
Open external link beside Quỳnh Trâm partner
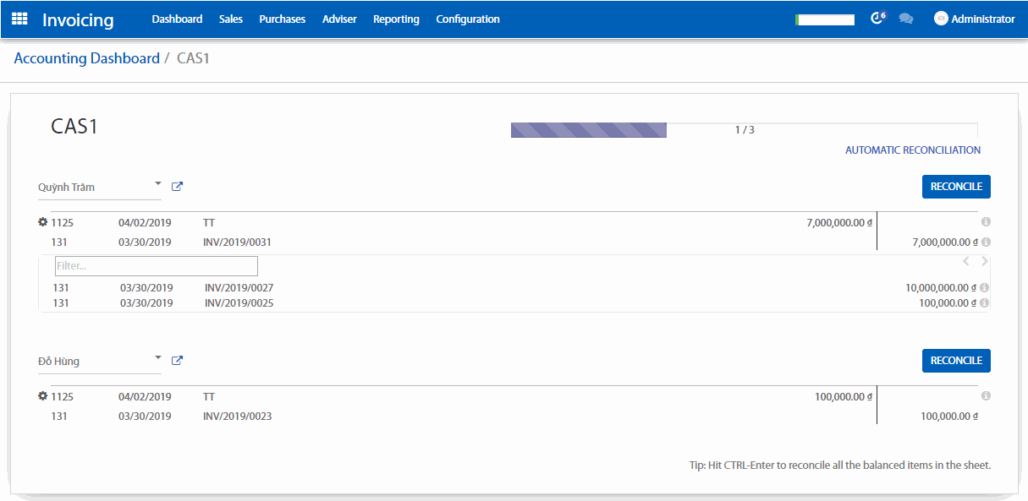[x=177, y=187]
